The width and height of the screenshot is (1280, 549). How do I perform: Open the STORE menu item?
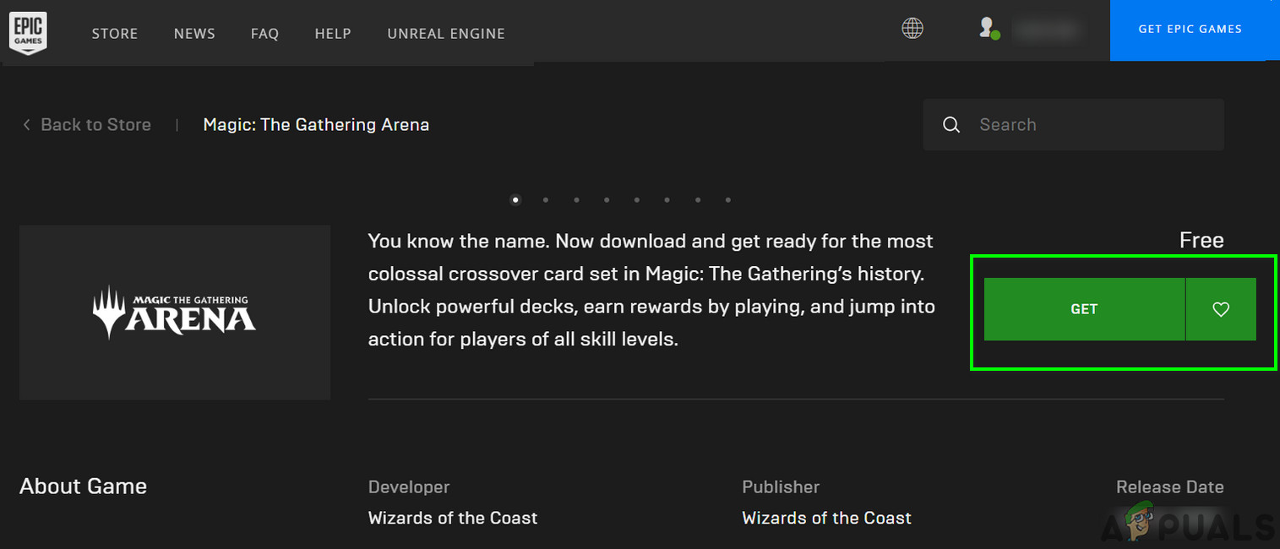click(x=115, y=34)
